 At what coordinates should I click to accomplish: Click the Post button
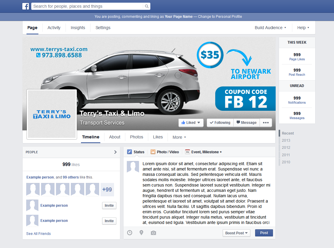coord(264,233)
